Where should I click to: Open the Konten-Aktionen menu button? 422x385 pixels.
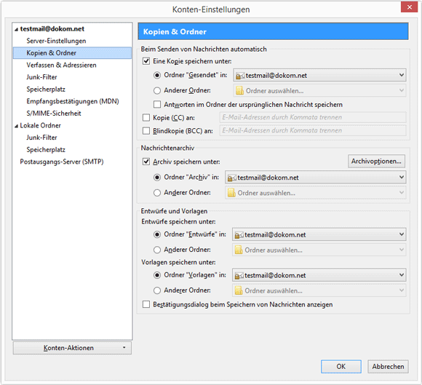[72, 348]
